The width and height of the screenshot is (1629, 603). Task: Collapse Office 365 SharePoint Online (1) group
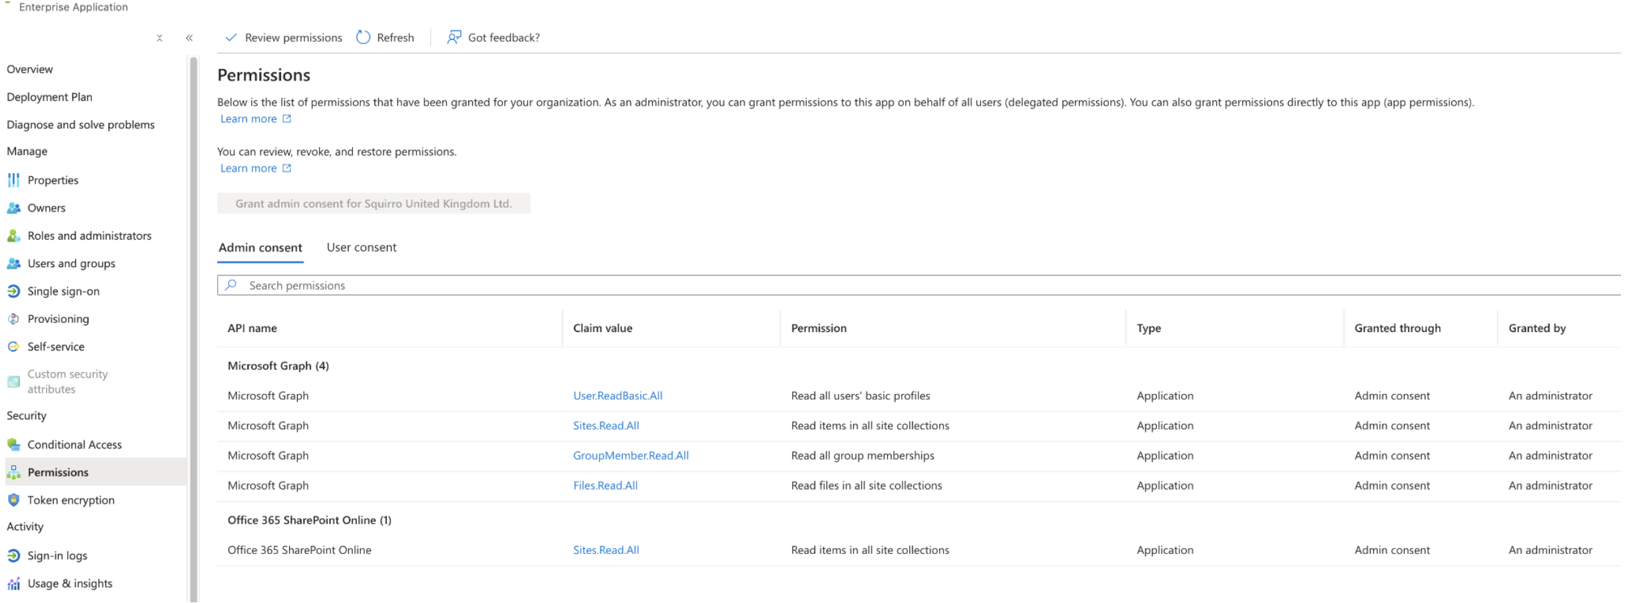tap(310, 520)
